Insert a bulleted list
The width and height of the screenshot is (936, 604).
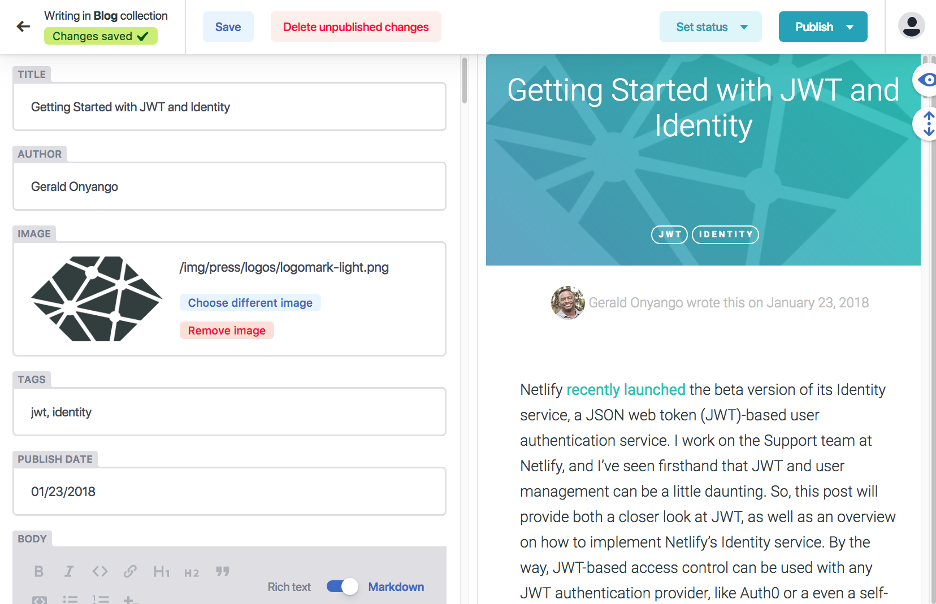[70, 599]
